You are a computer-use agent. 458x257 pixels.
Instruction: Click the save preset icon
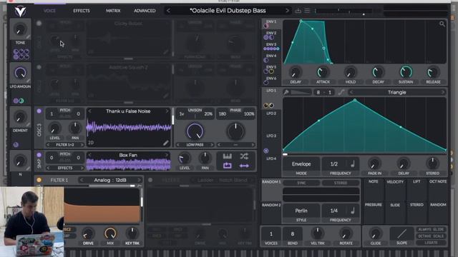coord(298,11)
